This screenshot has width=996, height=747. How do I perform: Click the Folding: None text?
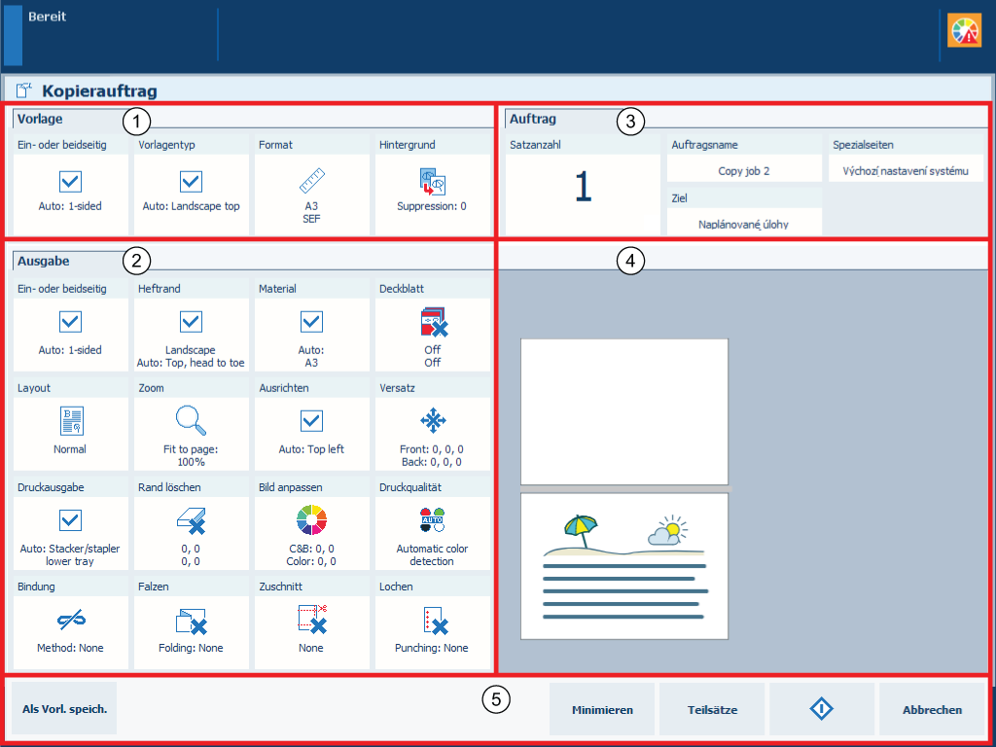click(191, 648)
